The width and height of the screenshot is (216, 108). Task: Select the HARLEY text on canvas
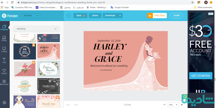click(110, 47)
